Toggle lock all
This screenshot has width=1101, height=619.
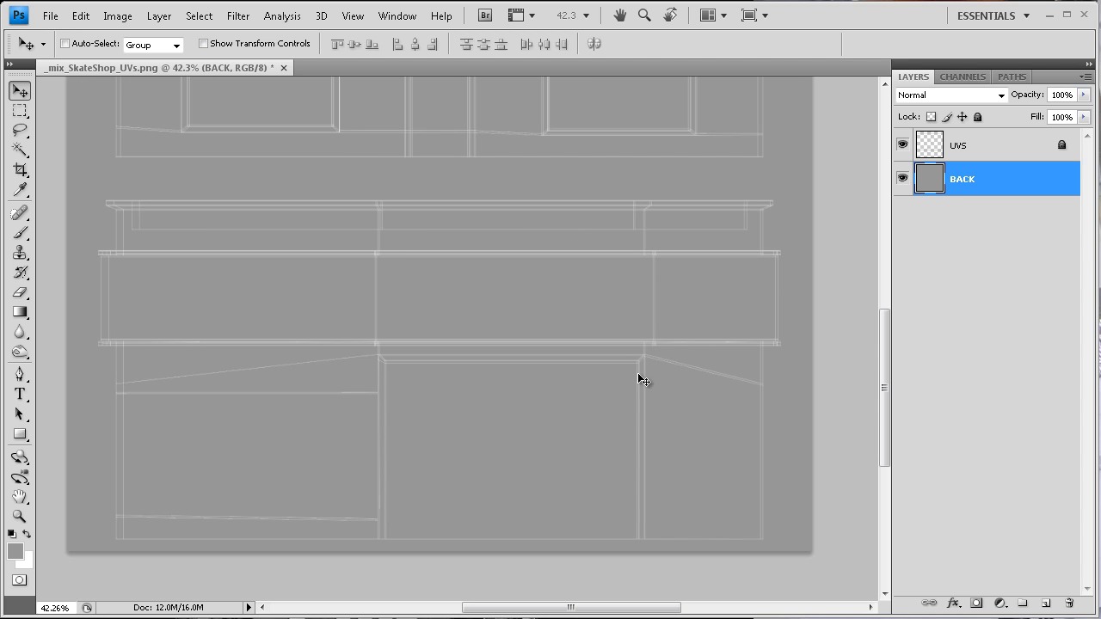pyautogui.click(x=978, y=117)
